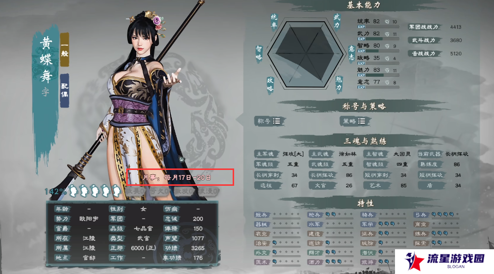Switch to the 配偶 tab

pos(64,91)
